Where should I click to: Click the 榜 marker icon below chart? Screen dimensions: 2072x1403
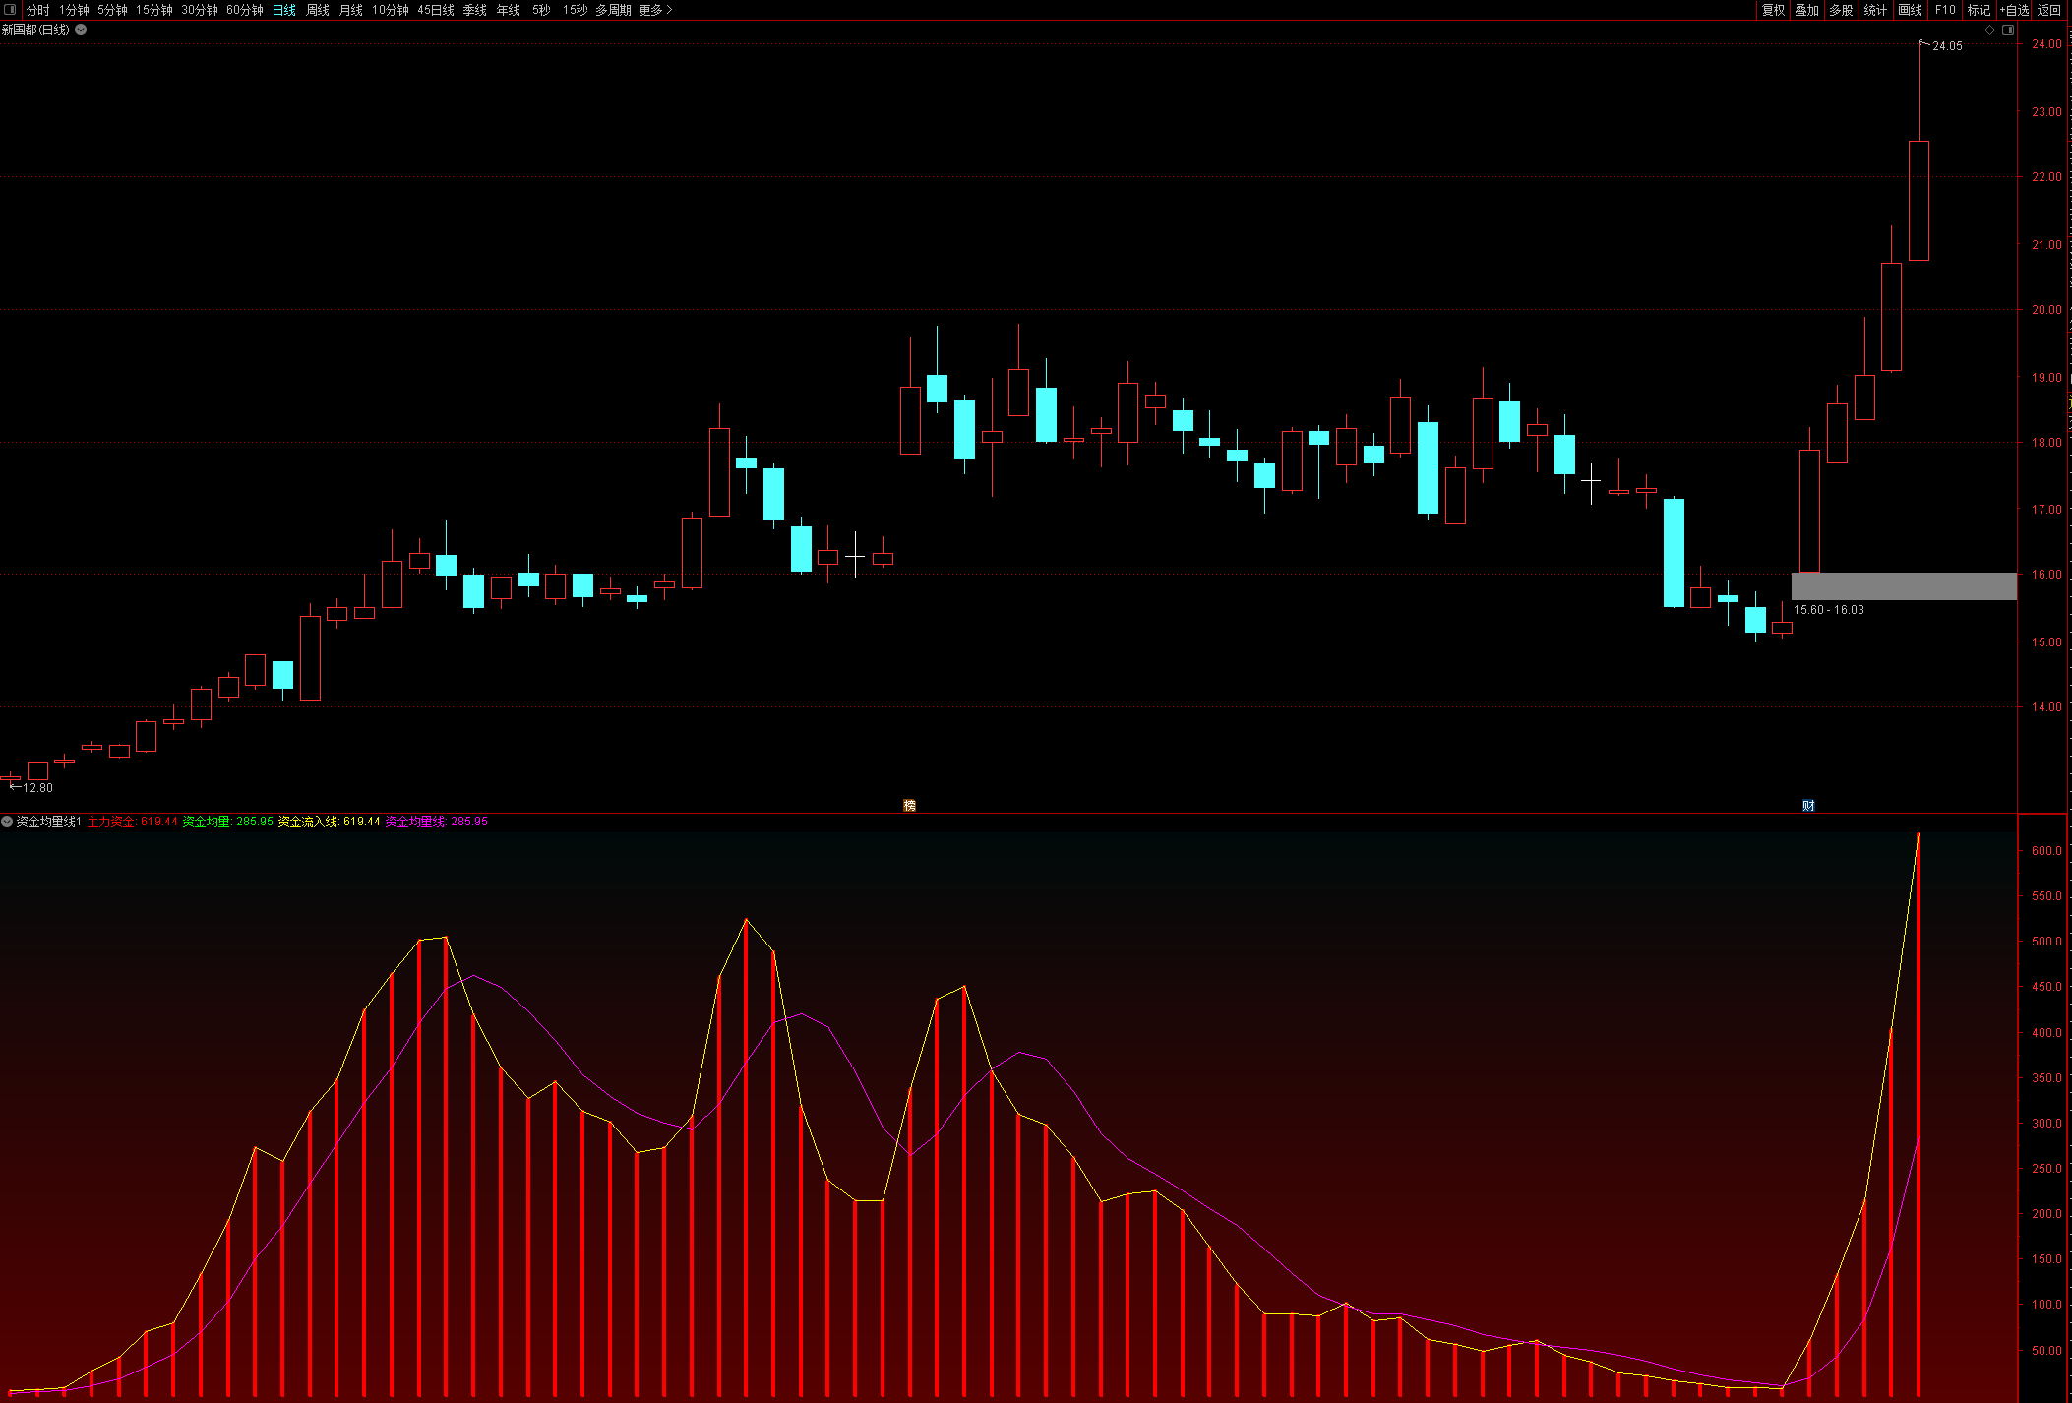point(909,805)
